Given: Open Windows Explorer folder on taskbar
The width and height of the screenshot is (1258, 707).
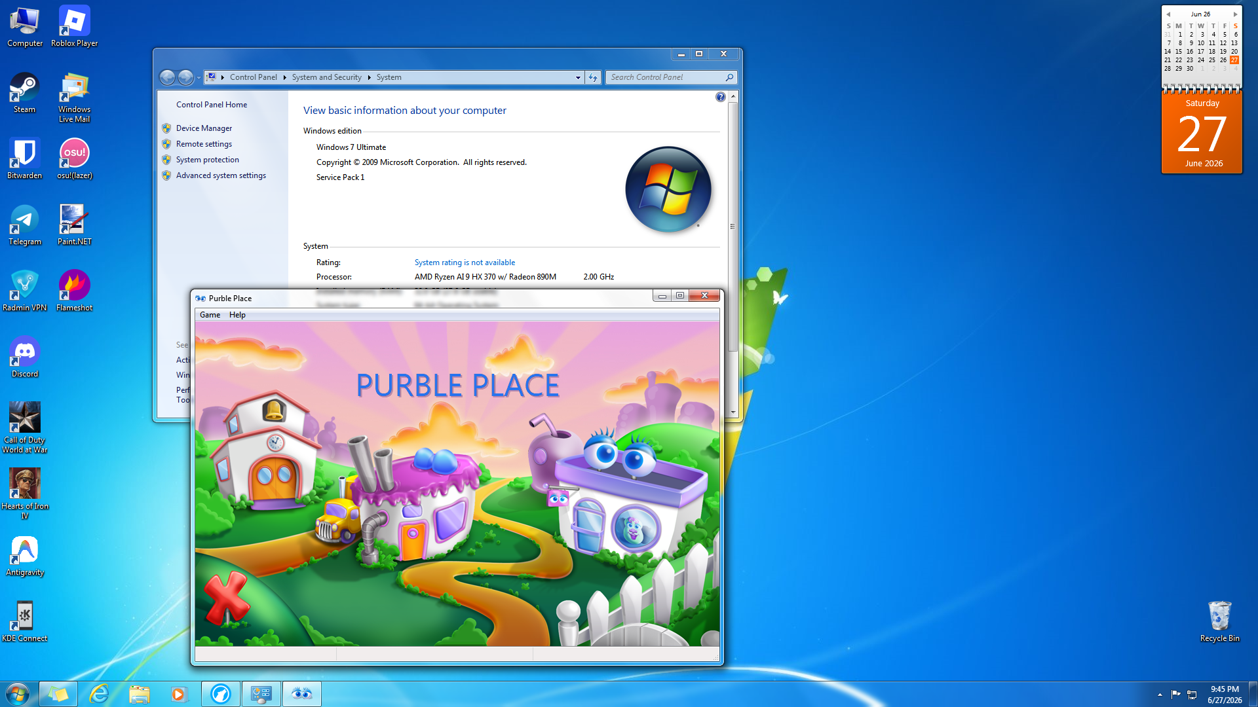Looking at the screenshot, I should (140, 694).
